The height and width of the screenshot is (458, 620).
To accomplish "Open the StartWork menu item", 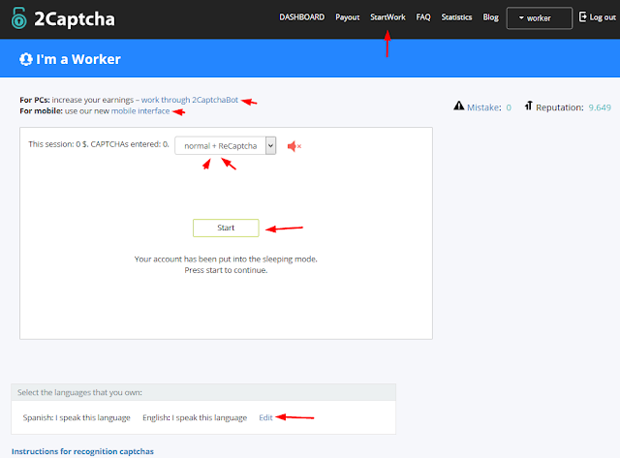I will point(387,17).
